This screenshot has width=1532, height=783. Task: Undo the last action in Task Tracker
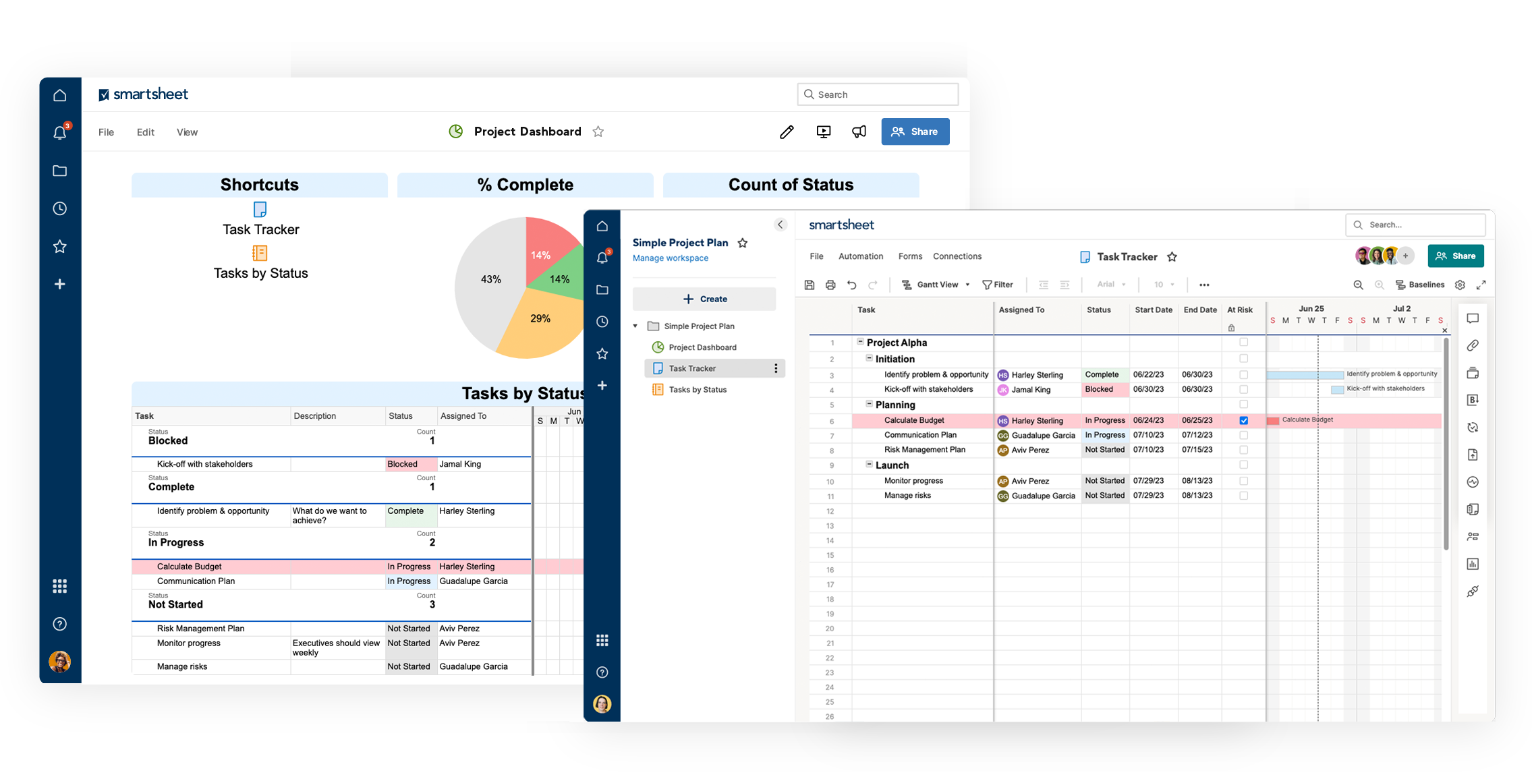coord(852,285)
